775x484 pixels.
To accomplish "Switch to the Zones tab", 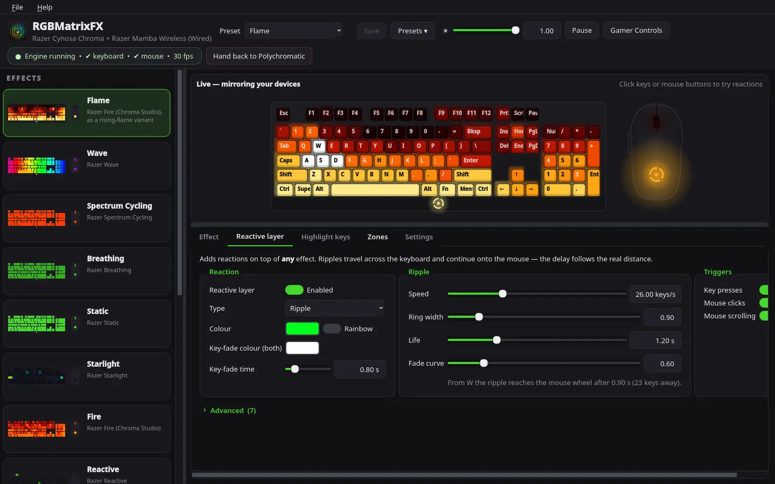I will [x=378, y=237].
